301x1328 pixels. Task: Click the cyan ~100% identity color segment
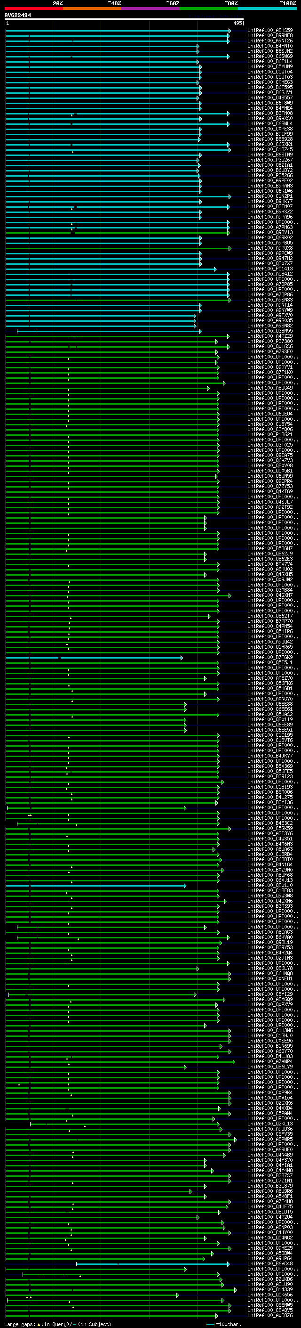[267, 8]
